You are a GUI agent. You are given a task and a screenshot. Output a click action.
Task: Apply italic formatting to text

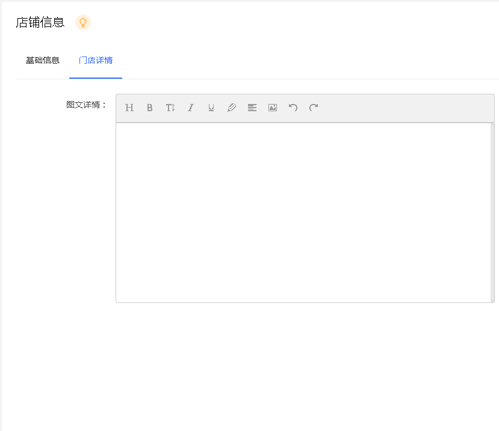(191, 108)
